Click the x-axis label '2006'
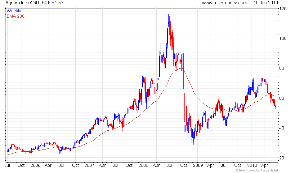 coord(35,166)
